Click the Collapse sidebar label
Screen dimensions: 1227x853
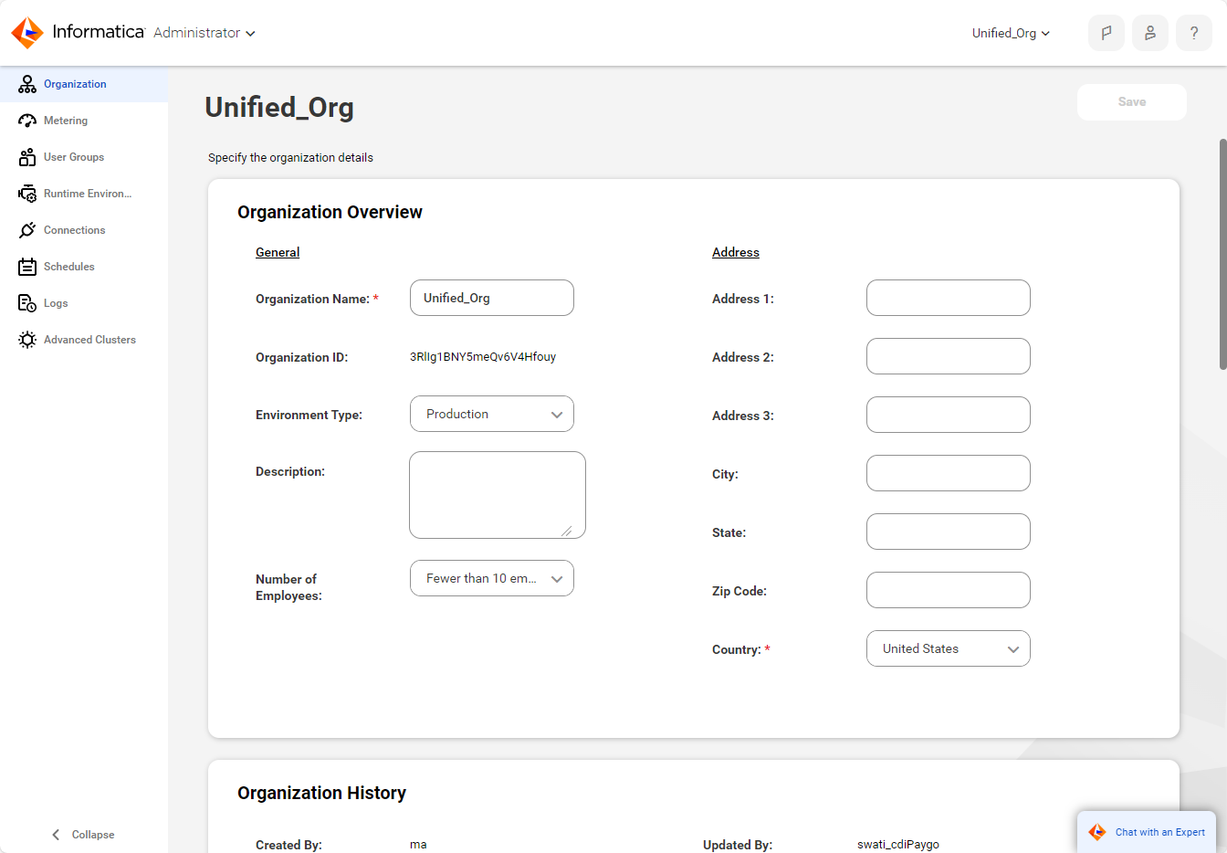93,835
